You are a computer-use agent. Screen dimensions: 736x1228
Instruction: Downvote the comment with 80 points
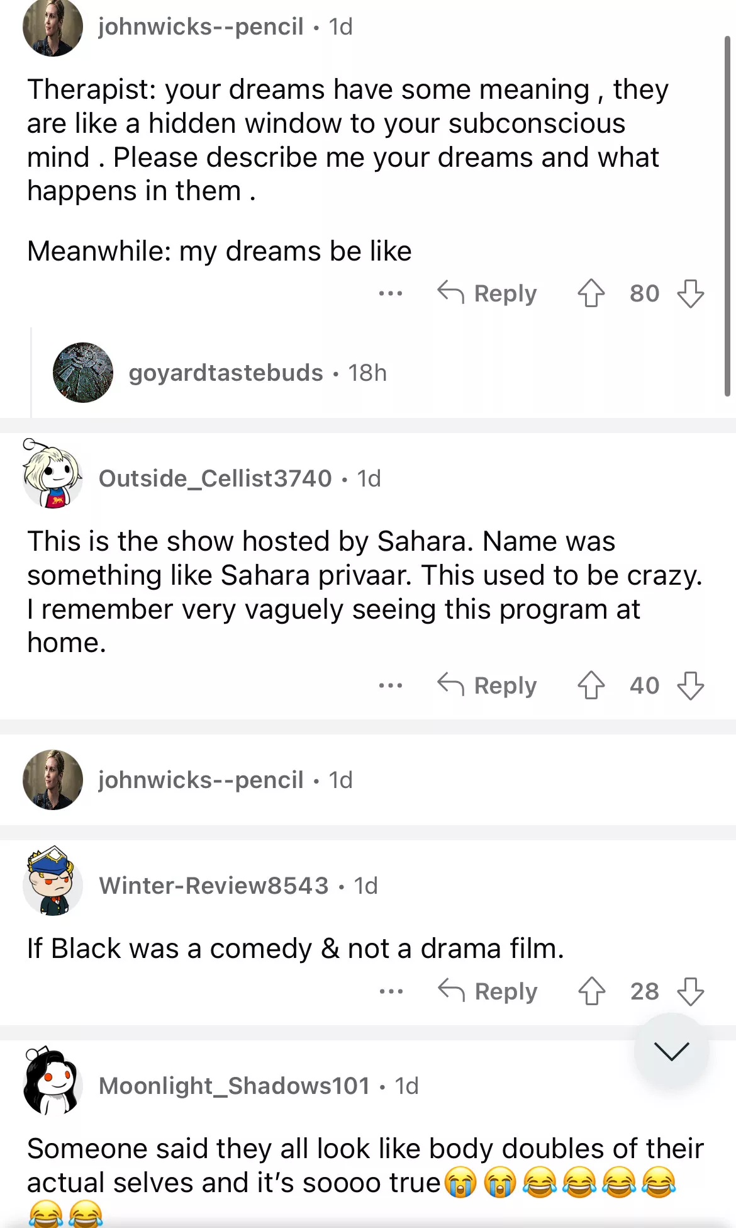point(690,293)
